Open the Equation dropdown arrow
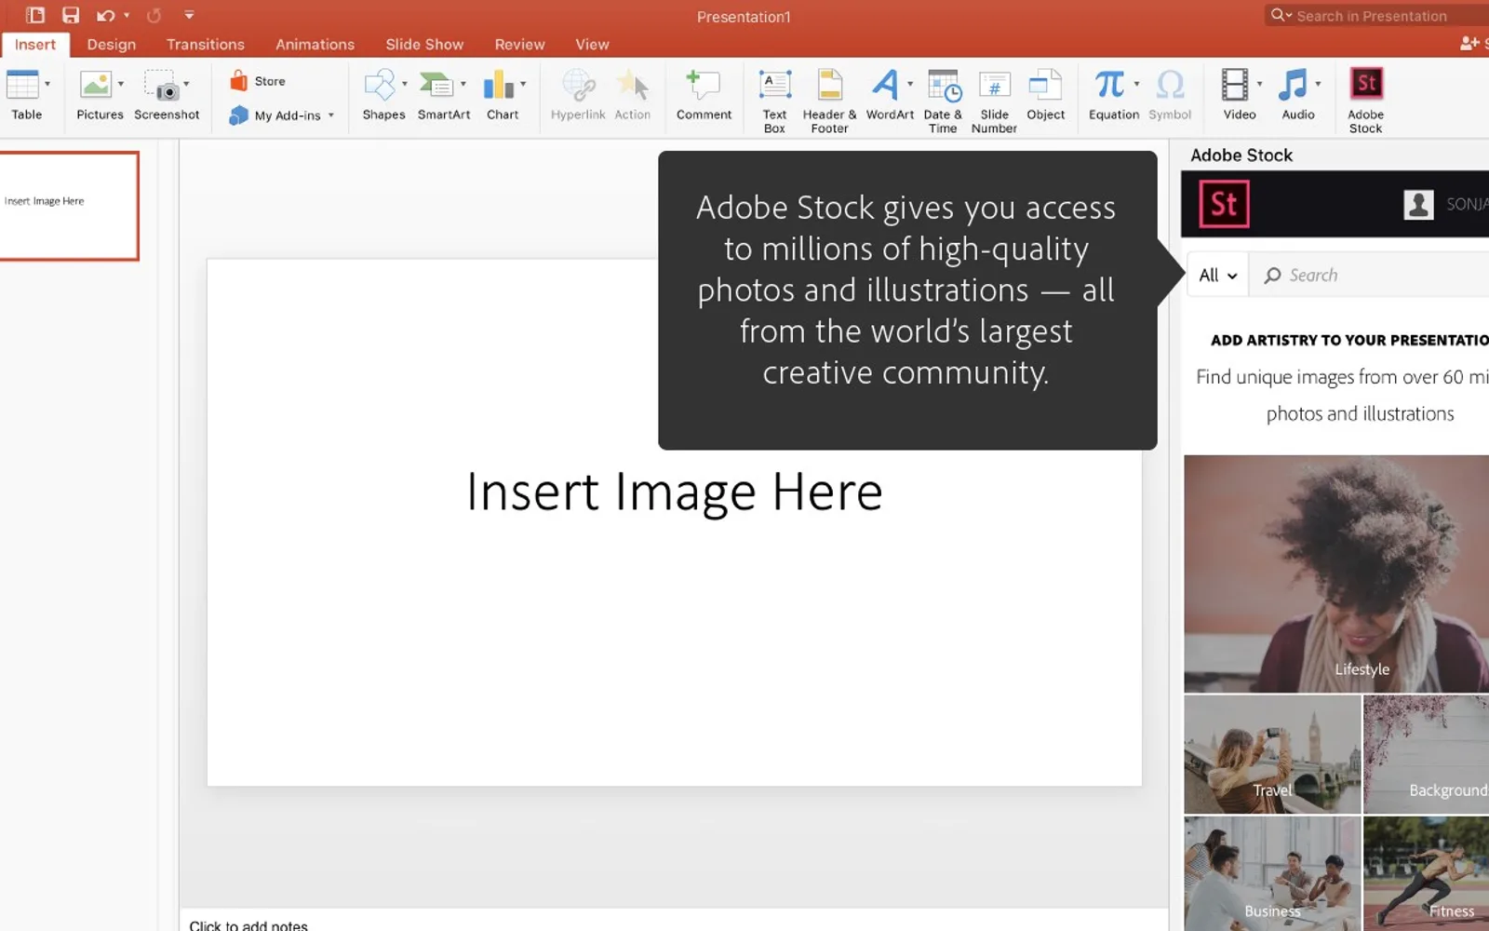This screenshot has height=931, width=1489. 1136,85
